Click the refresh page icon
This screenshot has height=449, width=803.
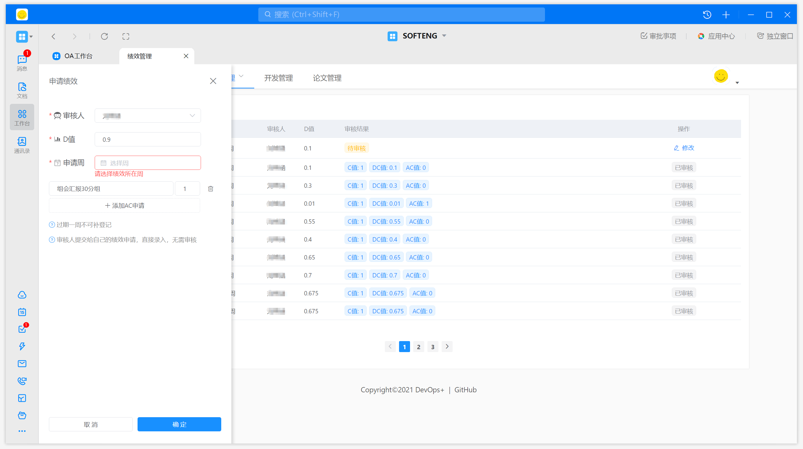click(x=105, y=36)
